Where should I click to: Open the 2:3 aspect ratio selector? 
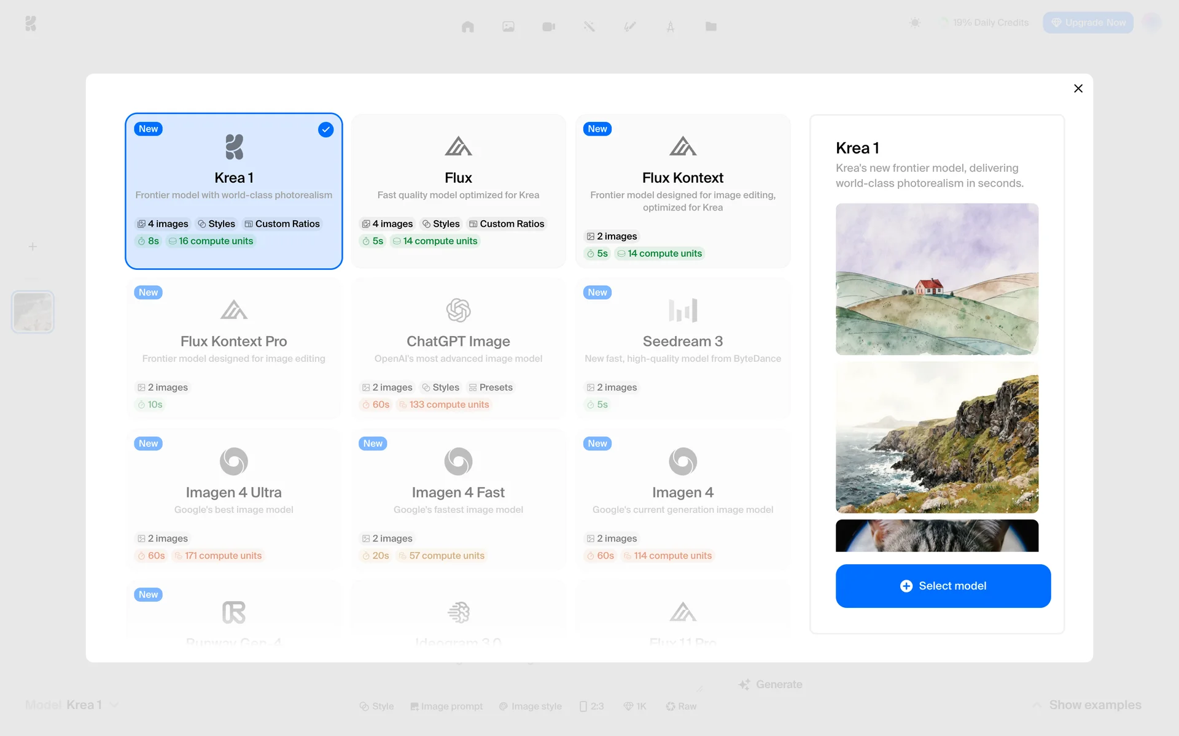(592, 706)
